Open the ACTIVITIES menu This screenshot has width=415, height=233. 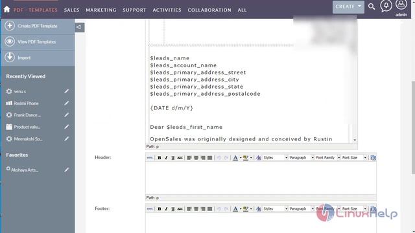pos(167,10)
